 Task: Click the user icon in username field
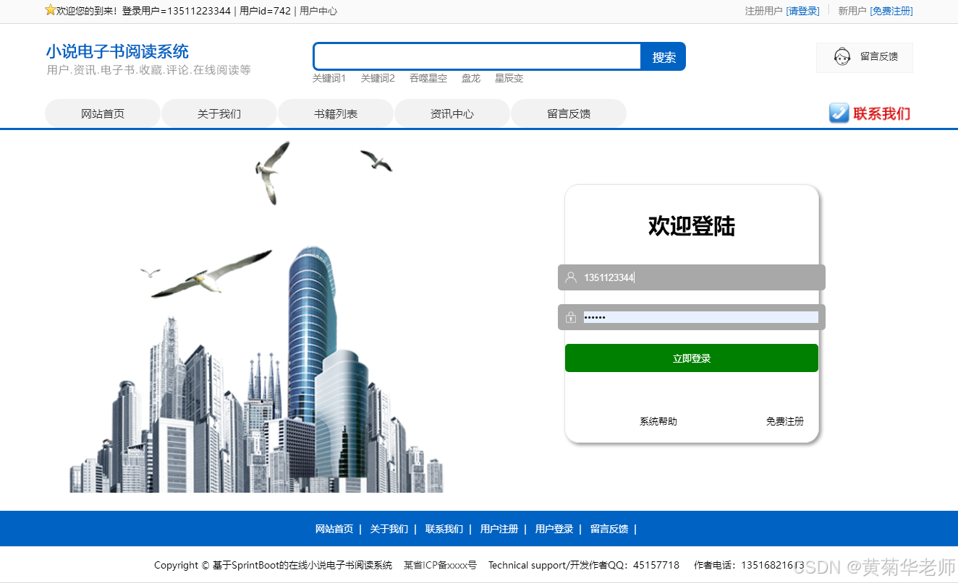[x=571, y=277]
